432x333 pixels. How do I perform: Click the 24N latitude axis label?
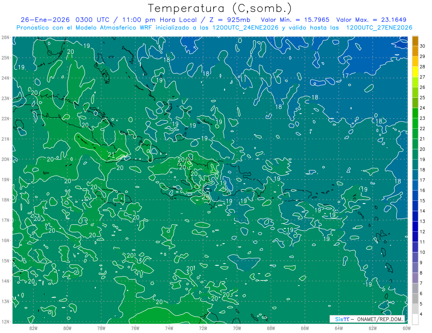tap(5, 78)
